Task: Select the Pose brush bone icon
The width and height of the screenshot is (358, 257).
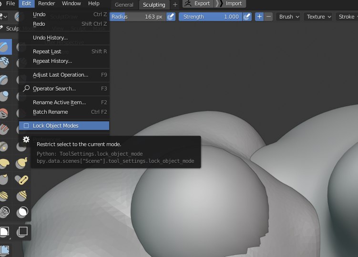Action: tap(21, 180)
